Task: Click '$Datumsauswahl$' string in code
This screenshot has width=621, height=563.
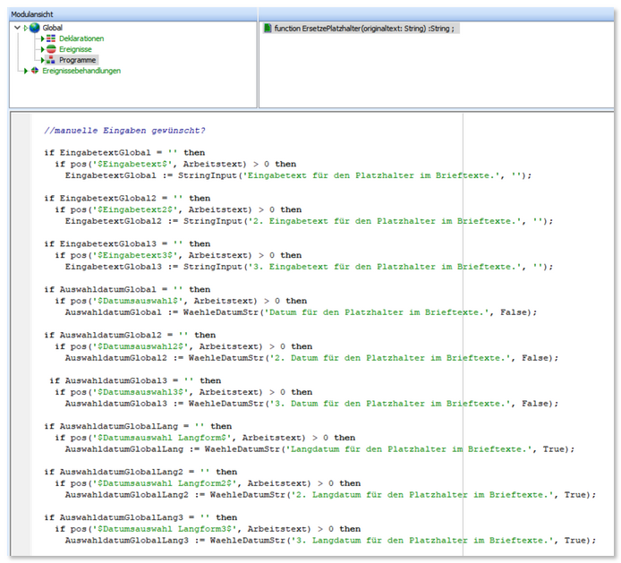Action: coord(139,301)
